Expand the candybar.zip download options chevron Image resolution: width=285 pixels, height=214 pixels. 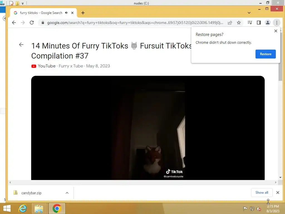point(67,193)
